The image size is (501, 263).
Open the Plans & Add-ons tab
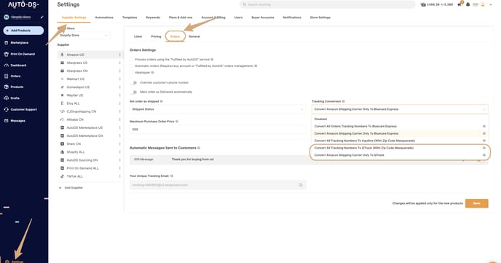[x=181, y=17]
